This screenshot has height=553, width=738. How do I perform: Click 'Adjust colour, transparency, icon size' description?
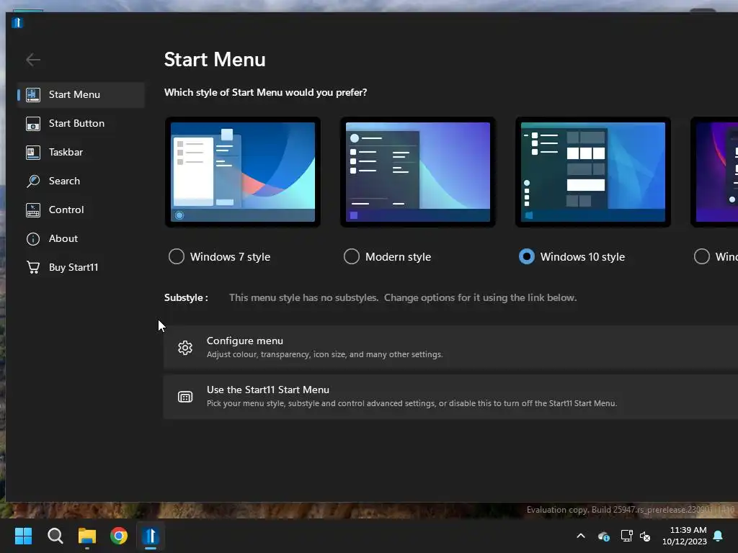pos(325,354)
